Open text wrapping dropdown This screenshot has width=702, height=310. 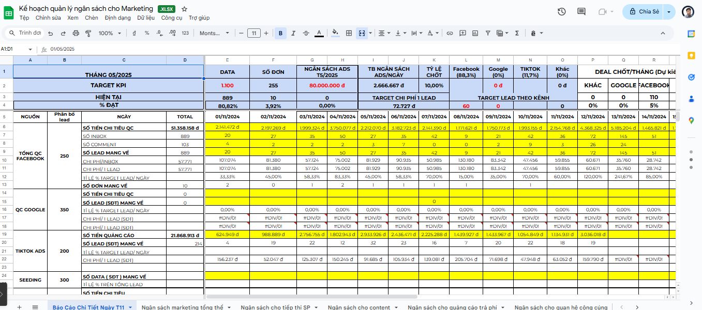pos(416,33)
